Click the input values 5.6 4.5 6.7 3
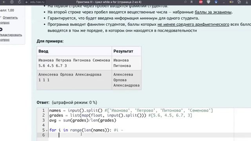The height and width of the screenshot is (141, 251). tap(53, 66)
